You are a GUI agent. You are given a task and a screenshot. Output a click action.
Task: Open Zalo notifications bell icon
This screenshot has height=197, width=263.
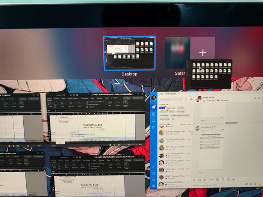[154, 121]
